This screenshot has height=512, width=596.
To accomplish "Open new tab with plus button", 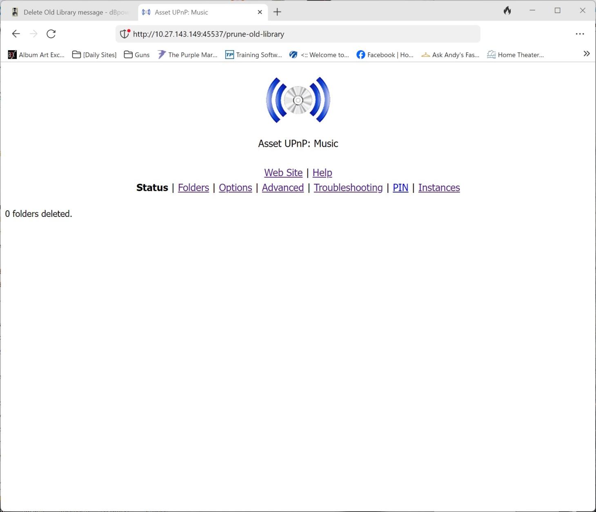I will click(277, 12).
